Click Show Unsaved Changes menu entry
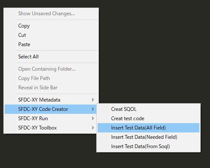 coord(51,14)
